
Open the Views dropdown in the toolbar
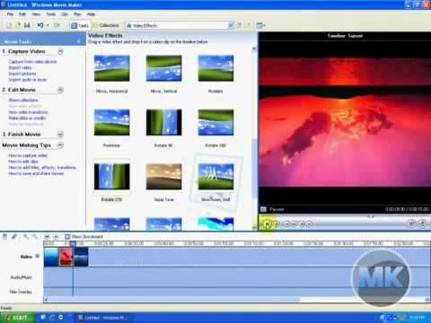tap(260, 25)
